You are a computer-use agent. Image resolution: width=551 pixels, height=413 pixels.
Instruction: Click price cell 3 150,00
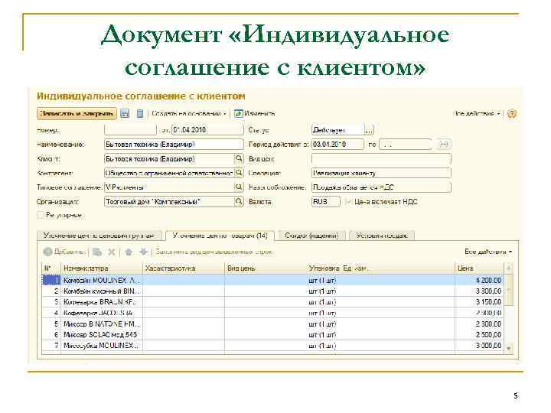coord(479,302)
